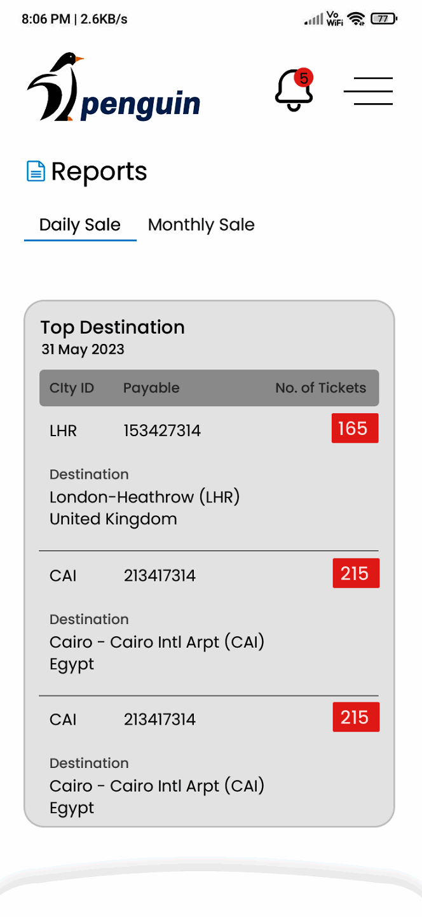This screenshot has width=422, height=917.
Task: Select the London-Heathrow (LHR) destination row
Action: tap(144, 497)
